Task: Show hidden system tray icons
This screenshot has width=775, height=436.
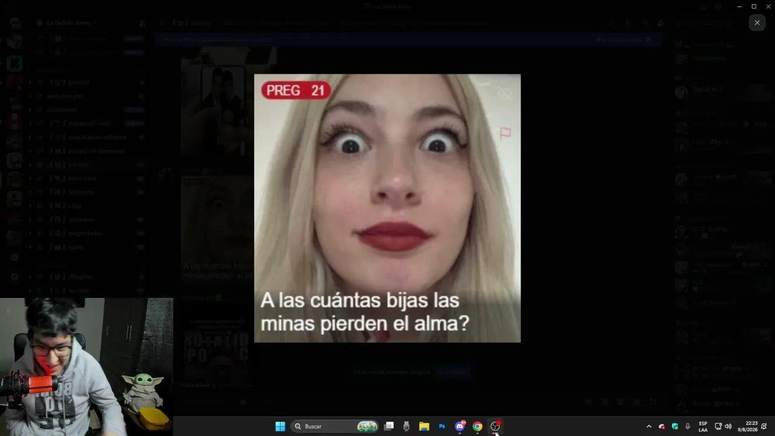Action: 649,426
